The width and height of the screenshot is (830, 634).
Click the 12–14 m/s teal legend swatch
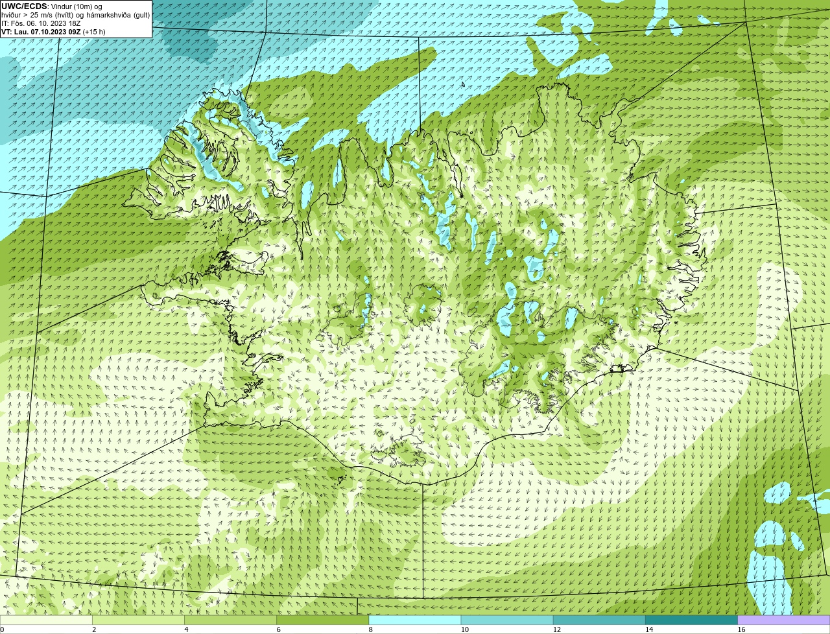tap(599, 620)
